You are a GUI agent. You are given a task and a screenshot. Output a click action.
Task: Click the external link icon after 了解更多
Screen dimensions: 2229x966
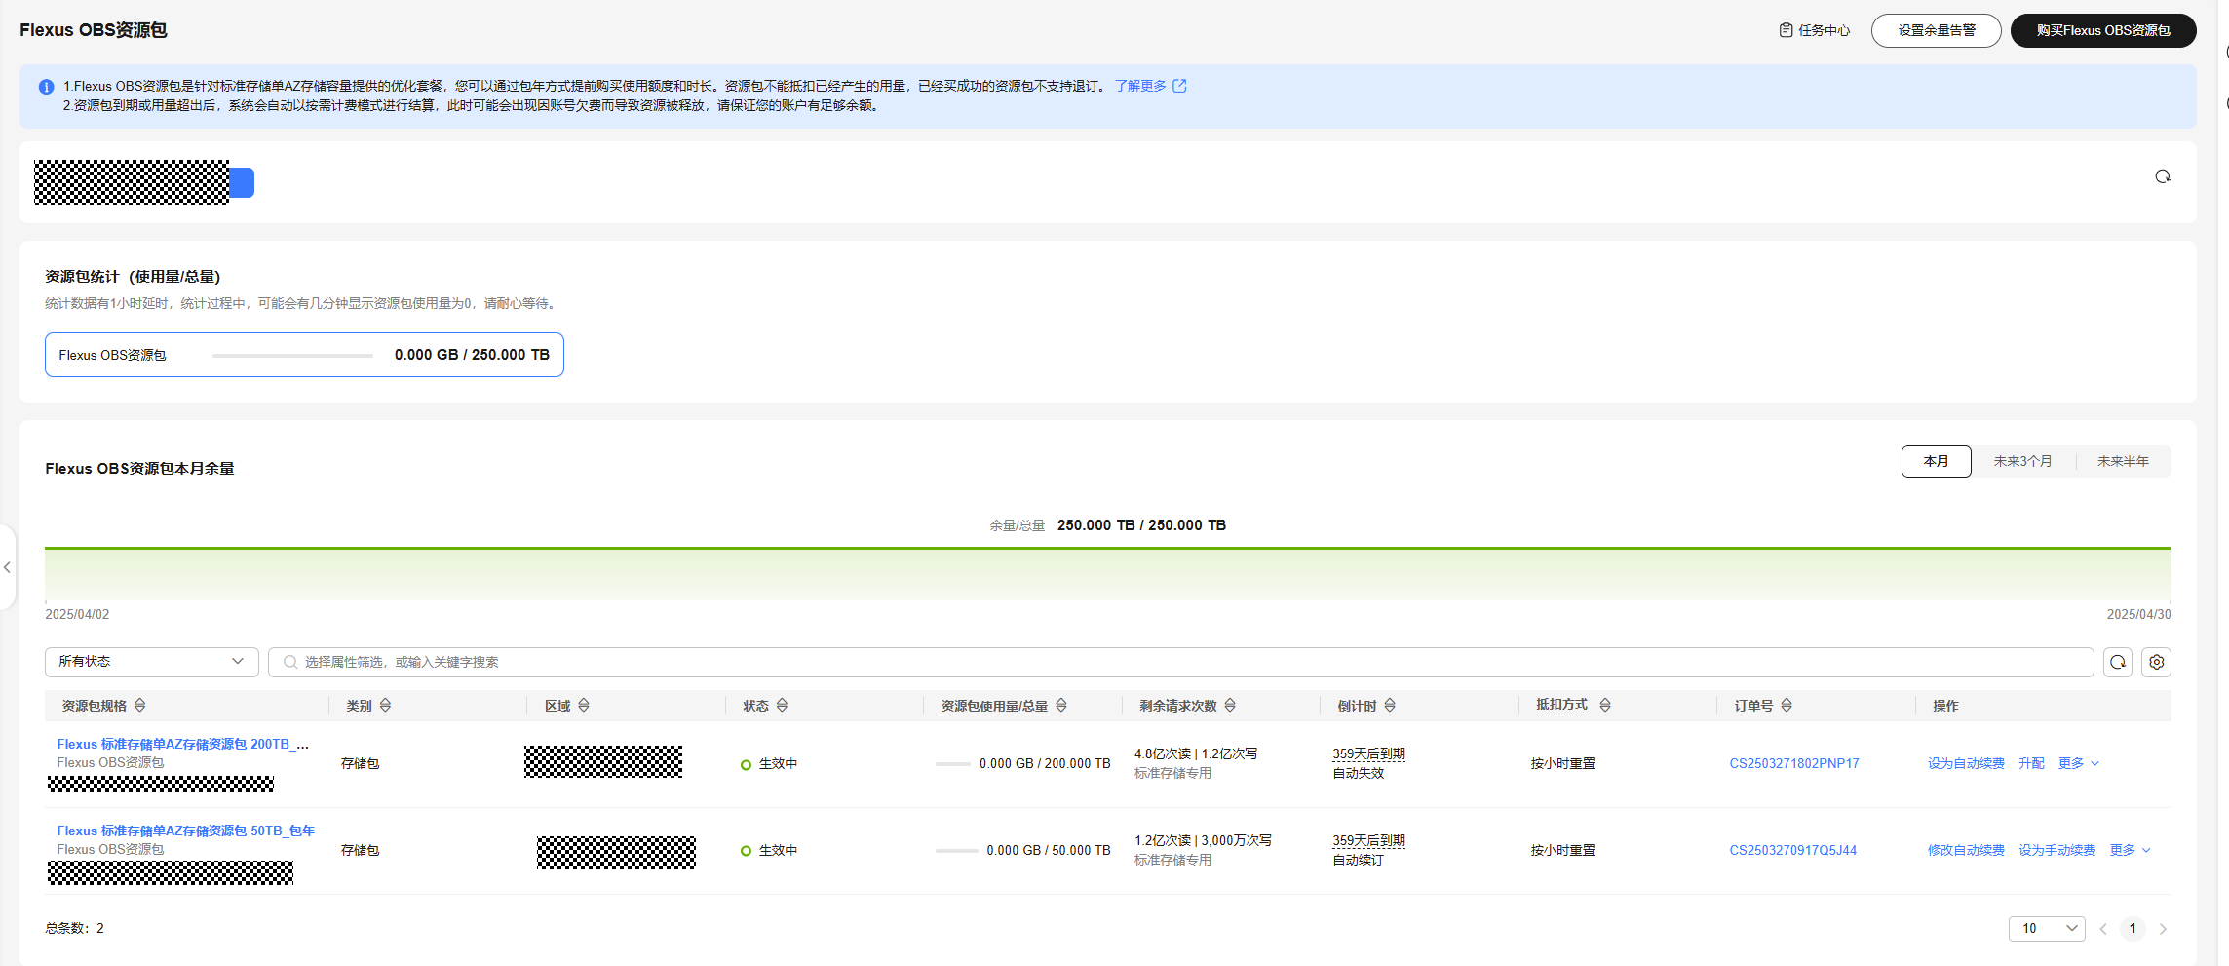point(1179,86)
